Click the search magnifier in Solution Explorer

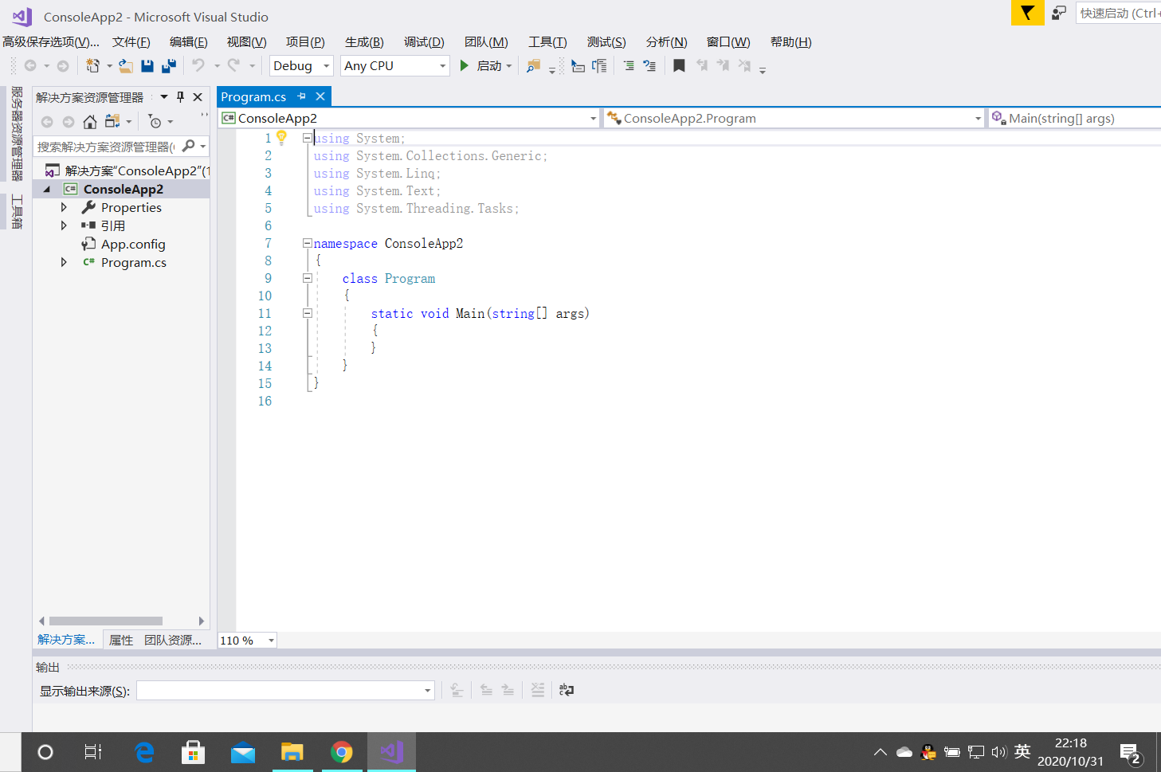189,146
